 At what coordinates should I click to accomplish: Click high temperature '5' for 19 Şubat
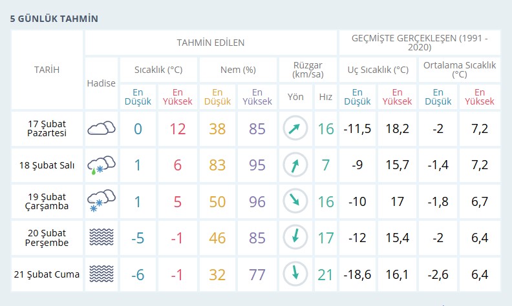click(177, 201)
